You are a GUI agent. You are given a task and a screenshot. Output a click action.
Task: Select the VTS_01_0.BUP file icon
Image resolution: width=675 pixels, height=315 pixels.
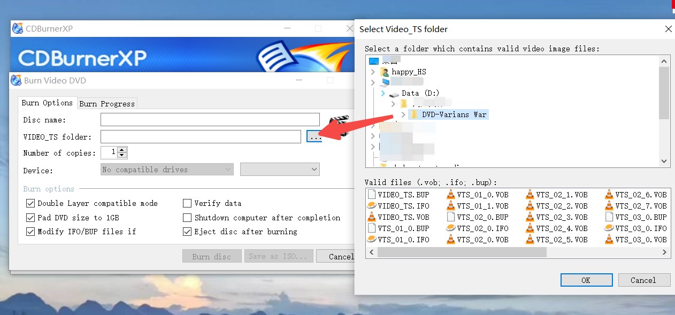(x=372, y=228)
